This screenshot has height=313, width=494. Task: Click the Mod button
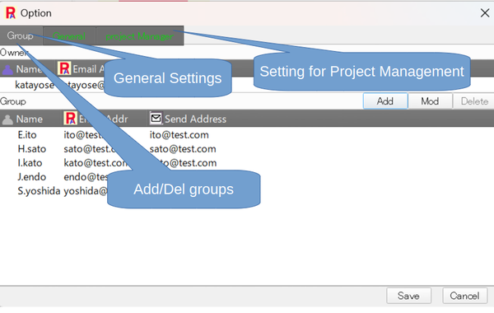[x=430, y=101]
